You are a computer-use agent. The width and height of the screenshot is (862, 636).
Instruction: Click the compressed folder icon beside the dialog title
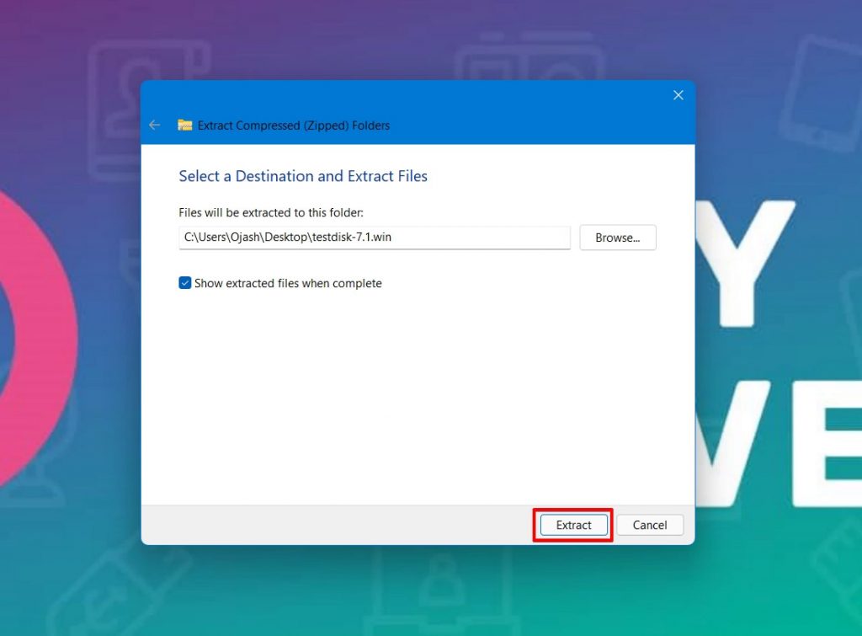tap(185, 125)
